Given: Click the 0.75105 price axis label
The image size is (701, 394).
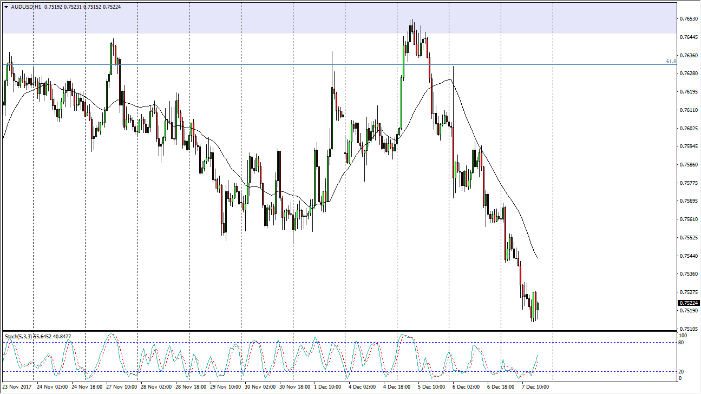Looking at the screenshot, I should pos(687,329).
